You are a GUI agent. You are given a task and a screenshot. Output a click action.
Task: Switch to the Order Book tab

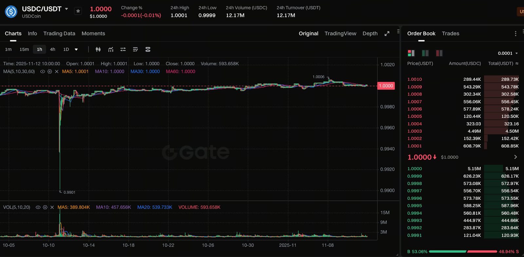(x=421, y=33)
